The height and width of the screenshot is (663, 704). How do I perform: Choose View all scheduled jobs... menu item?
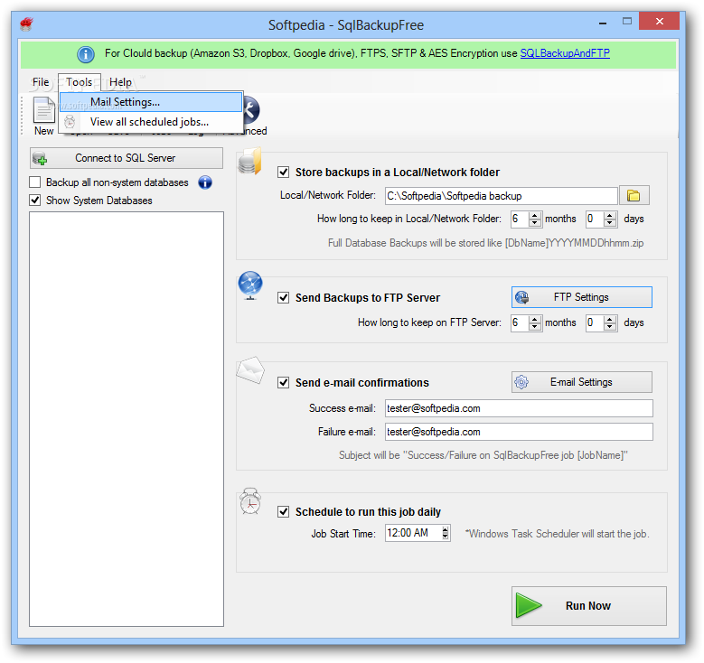[x=151, y=122]
